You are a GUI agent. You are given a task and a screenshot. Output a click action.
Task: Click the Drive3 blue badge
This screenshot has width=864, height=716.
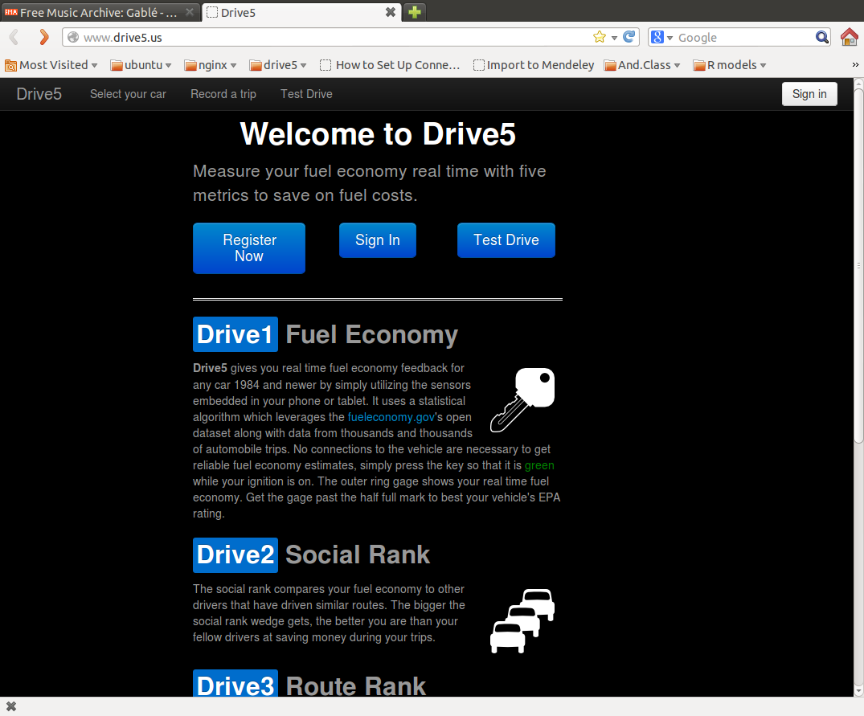tap(235, 684)
